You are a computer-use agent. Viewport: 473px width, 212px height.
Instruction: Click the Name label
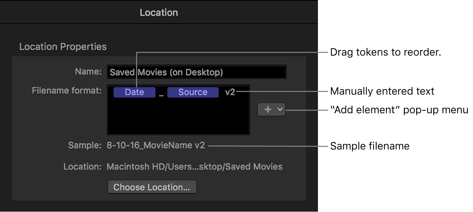point(88,72)
